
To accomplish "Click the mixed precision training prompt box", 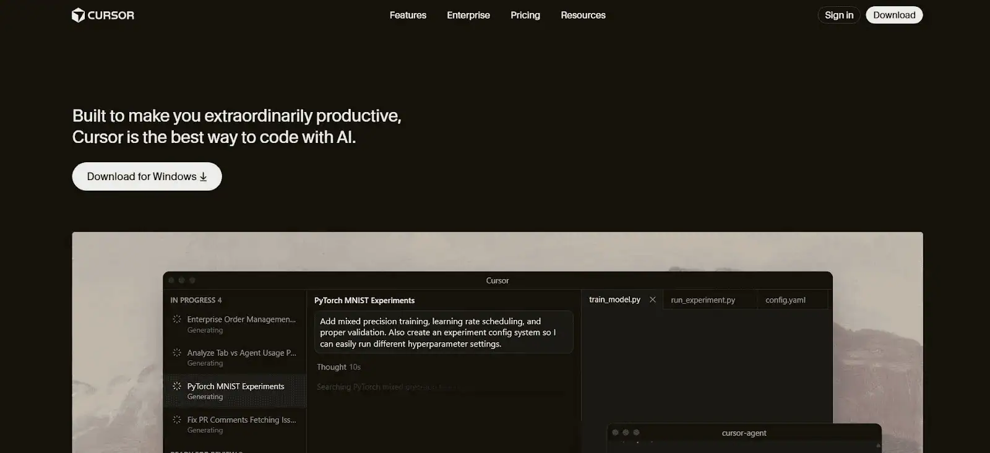I will [444, 332].
